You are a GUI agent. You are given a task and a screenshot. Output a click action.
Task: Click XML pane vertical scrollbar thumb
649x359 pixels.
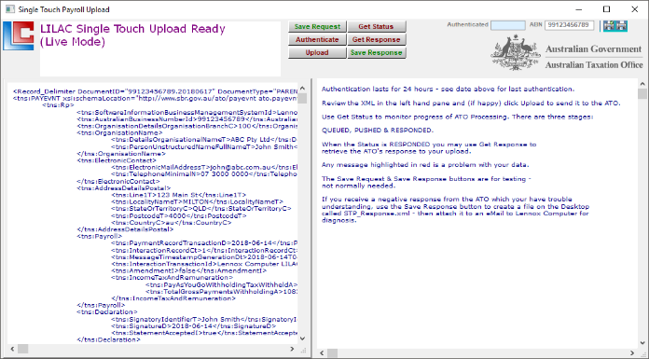(x=302, y=98)
